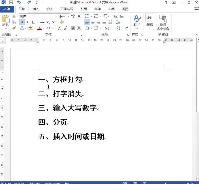Clear all formatting eraser icon
Viewport: 199px width, 184px height.
click(62, 22)
